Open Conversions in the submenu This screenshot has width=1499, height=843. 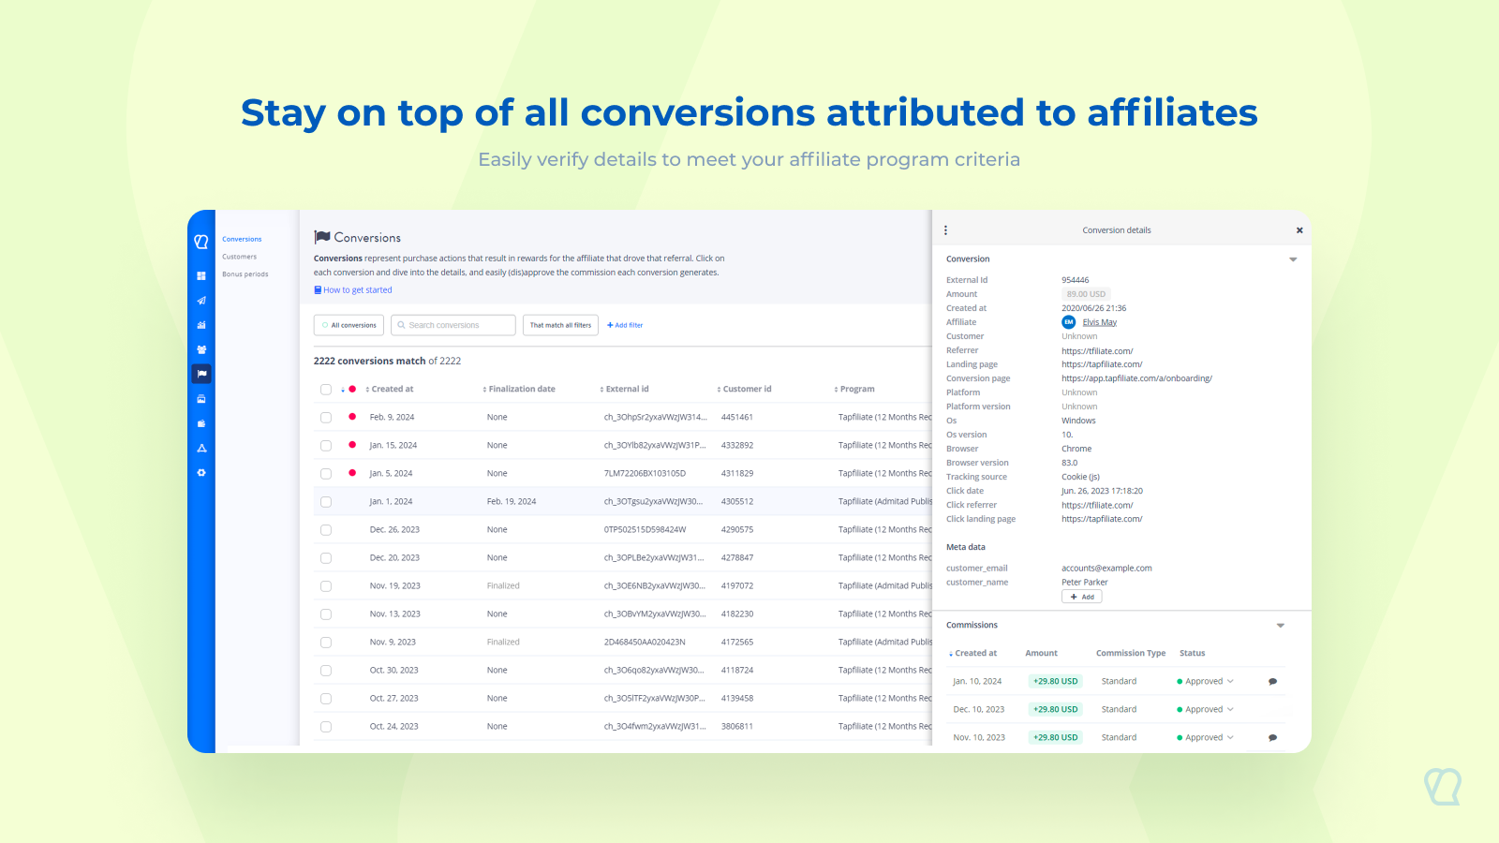(x=242, y=239)
